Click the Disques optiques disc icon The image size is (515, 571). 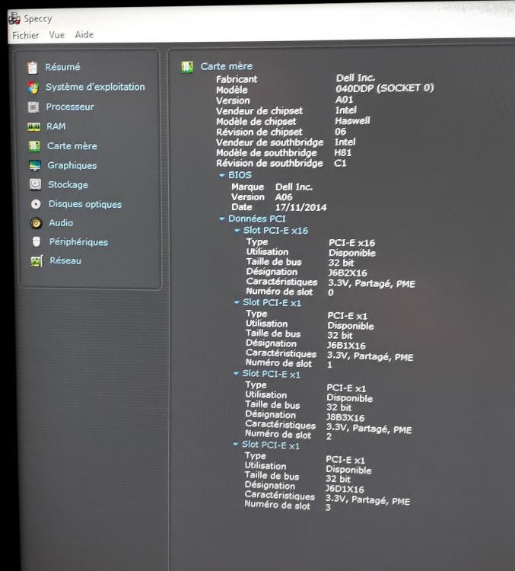pyautogui.click(x=36, y=204)
